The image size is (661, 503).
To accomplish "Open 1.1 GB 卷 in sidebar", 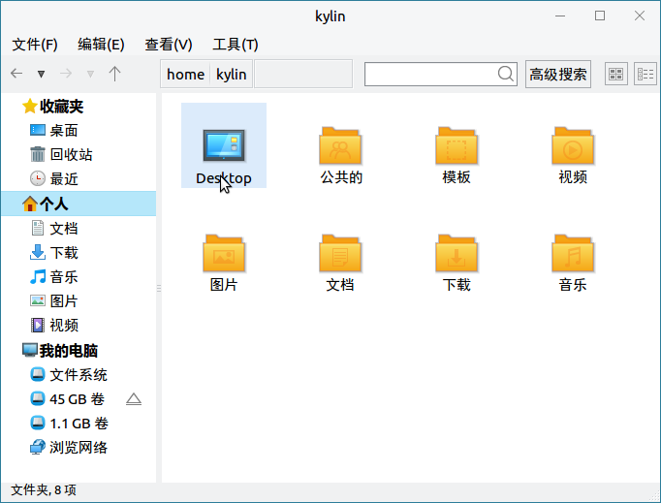I will (x=69, y=423).
